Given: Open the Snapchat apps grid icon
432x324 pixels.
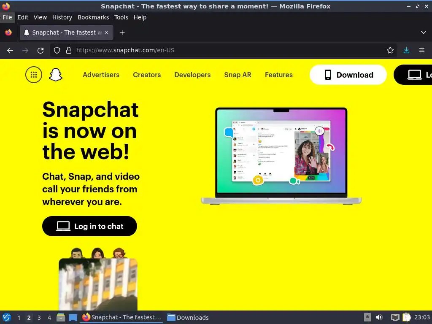Looking at the screenshot, I should tap(34, 75).
